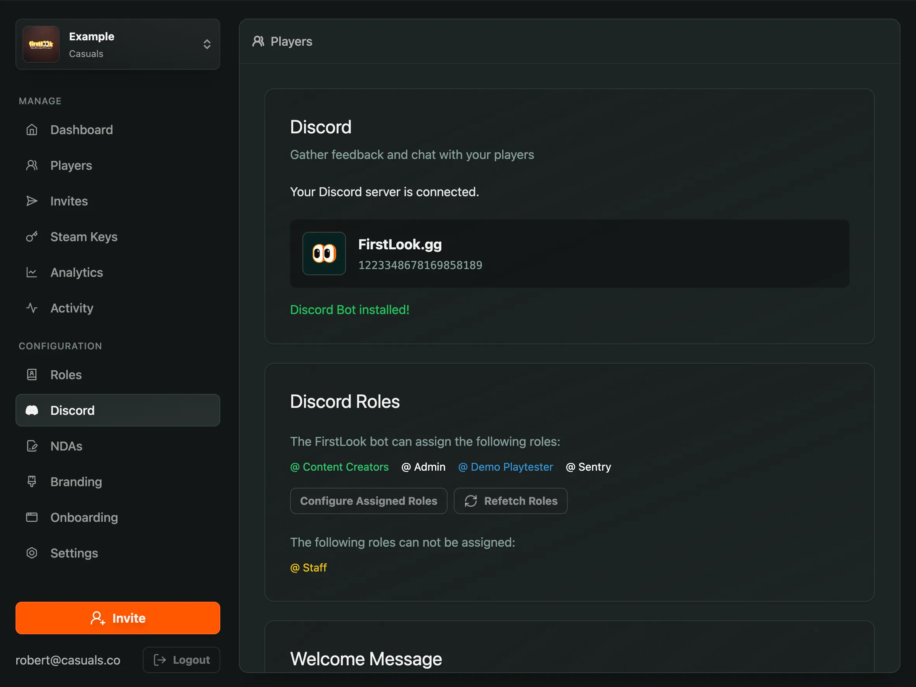Viewport: 916px width, 687px height.
Task: Click the Refetch Roles refresh control
Action: [511, 501]
